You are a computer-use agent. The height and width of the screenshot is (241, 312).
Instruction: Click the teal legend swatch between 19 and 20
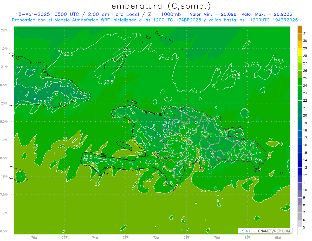point(300,119)
